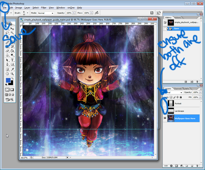Open the layer Opacity slider arrow
Screen dimensions: 205x170
[x=200, y=92]
